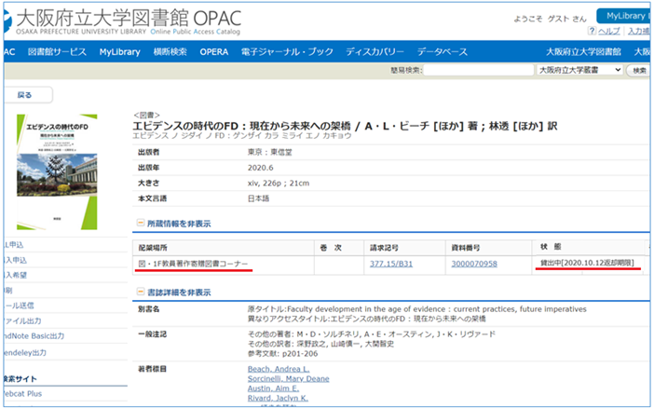Open author link Sorcinelli, Mary Deane

pyautogui.click(x=288, y=379)
